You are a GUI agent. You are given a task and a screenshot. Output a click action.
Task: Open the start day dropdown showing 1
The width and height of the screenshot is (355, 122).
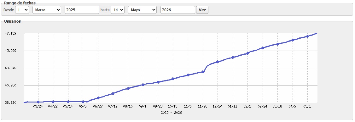[22, 10]
